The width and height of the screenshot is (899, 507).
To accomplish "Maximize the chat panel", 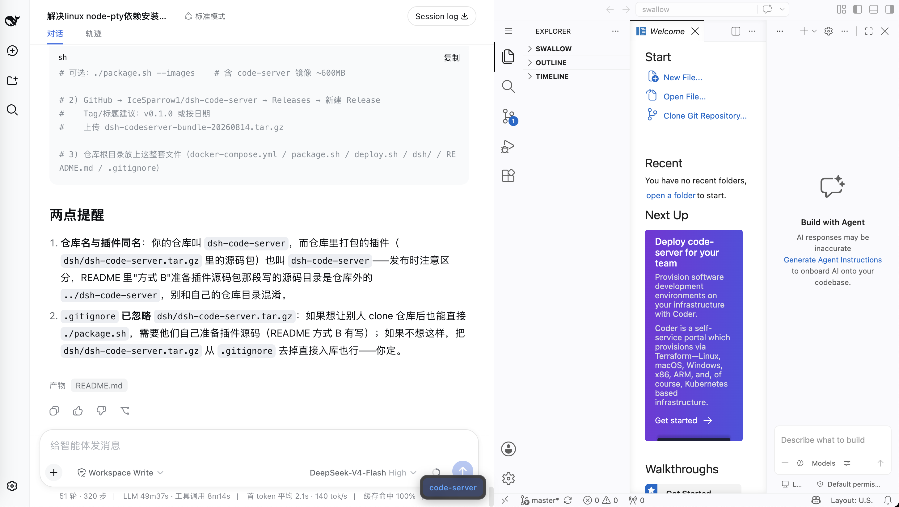I will tap(869, 31).
